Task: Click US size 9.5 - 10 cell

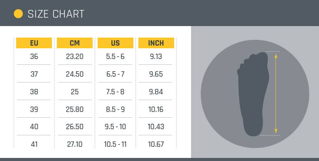Action: tap(115, 127)
